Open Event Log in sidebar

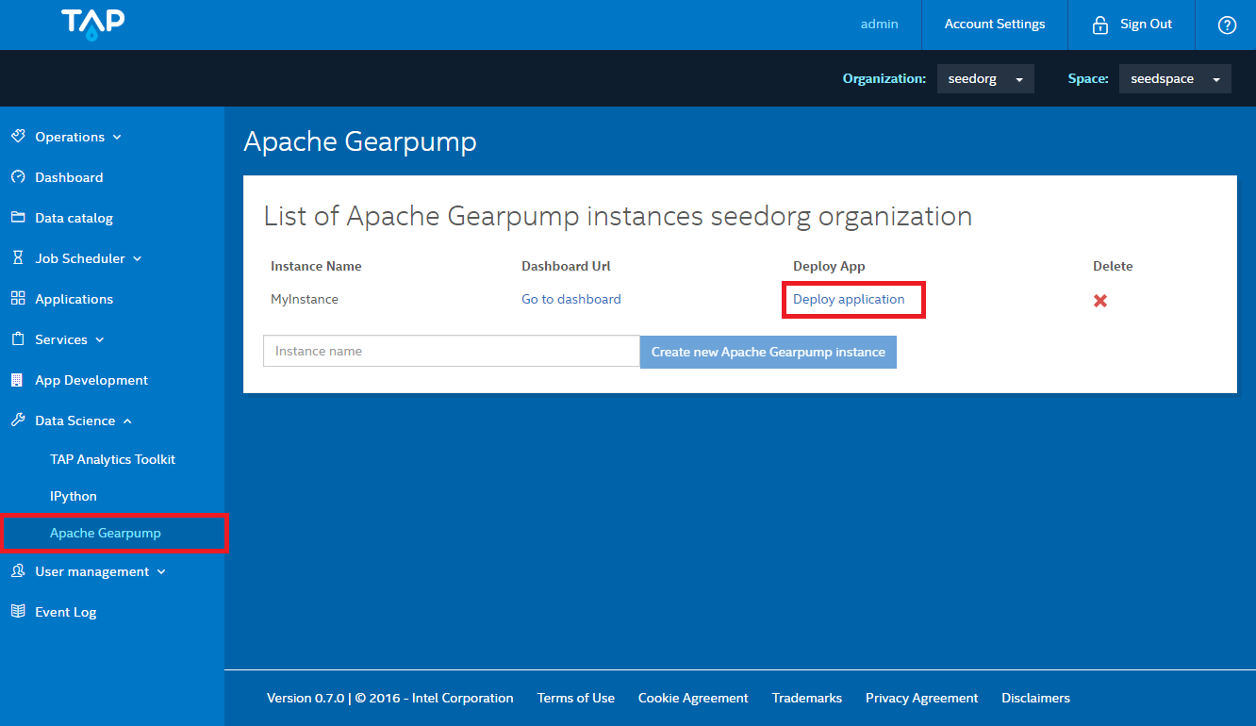click(66, 612)
